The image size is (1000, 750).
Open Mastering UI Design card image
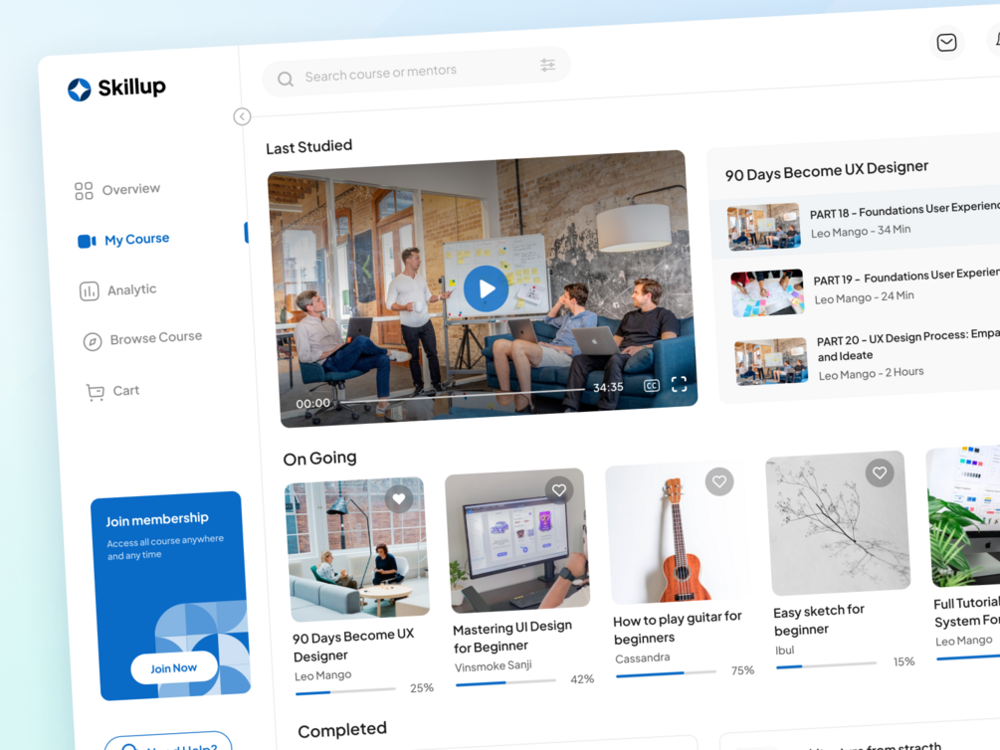(x=517, y=541)
